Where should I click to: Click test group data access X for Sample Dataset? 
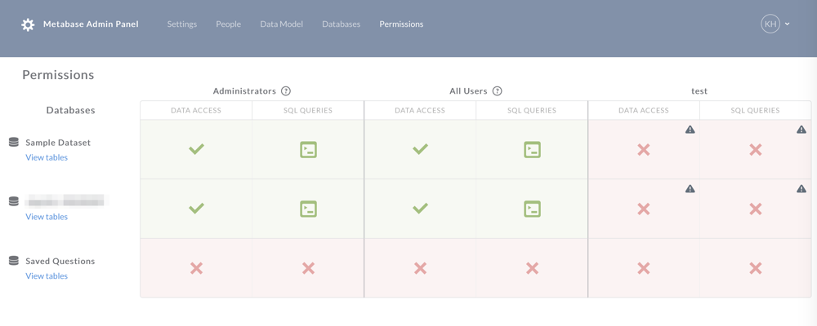[644, 150]
